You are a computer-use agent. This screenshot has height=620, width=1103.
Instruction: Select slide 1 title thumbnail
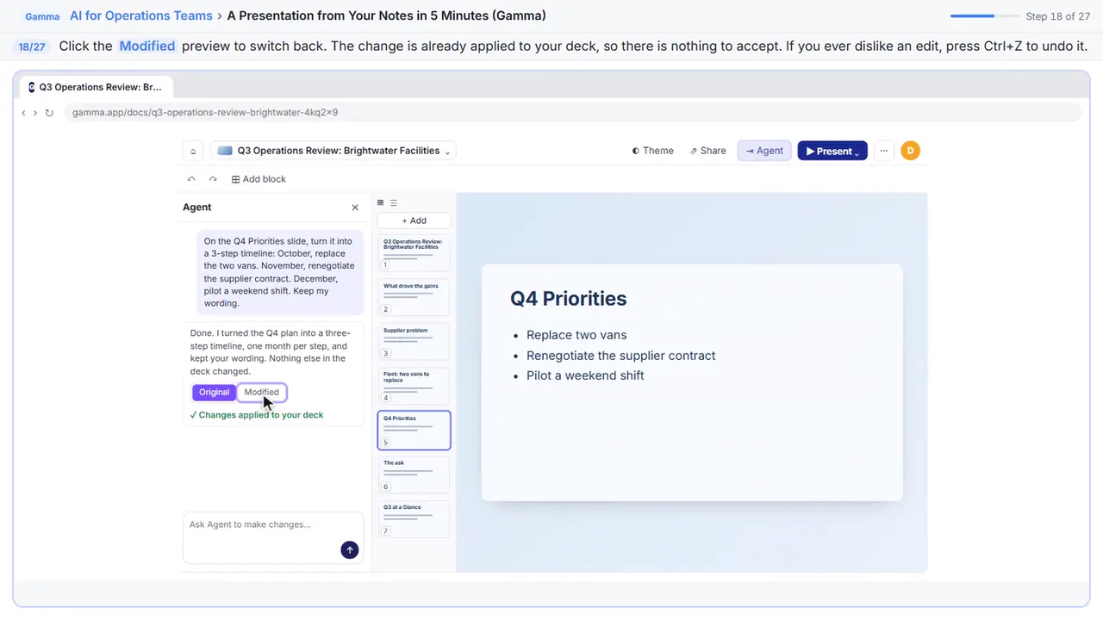point(414,253)
